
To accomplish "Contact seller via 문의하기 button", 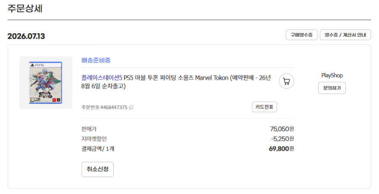I will point(332,88).
